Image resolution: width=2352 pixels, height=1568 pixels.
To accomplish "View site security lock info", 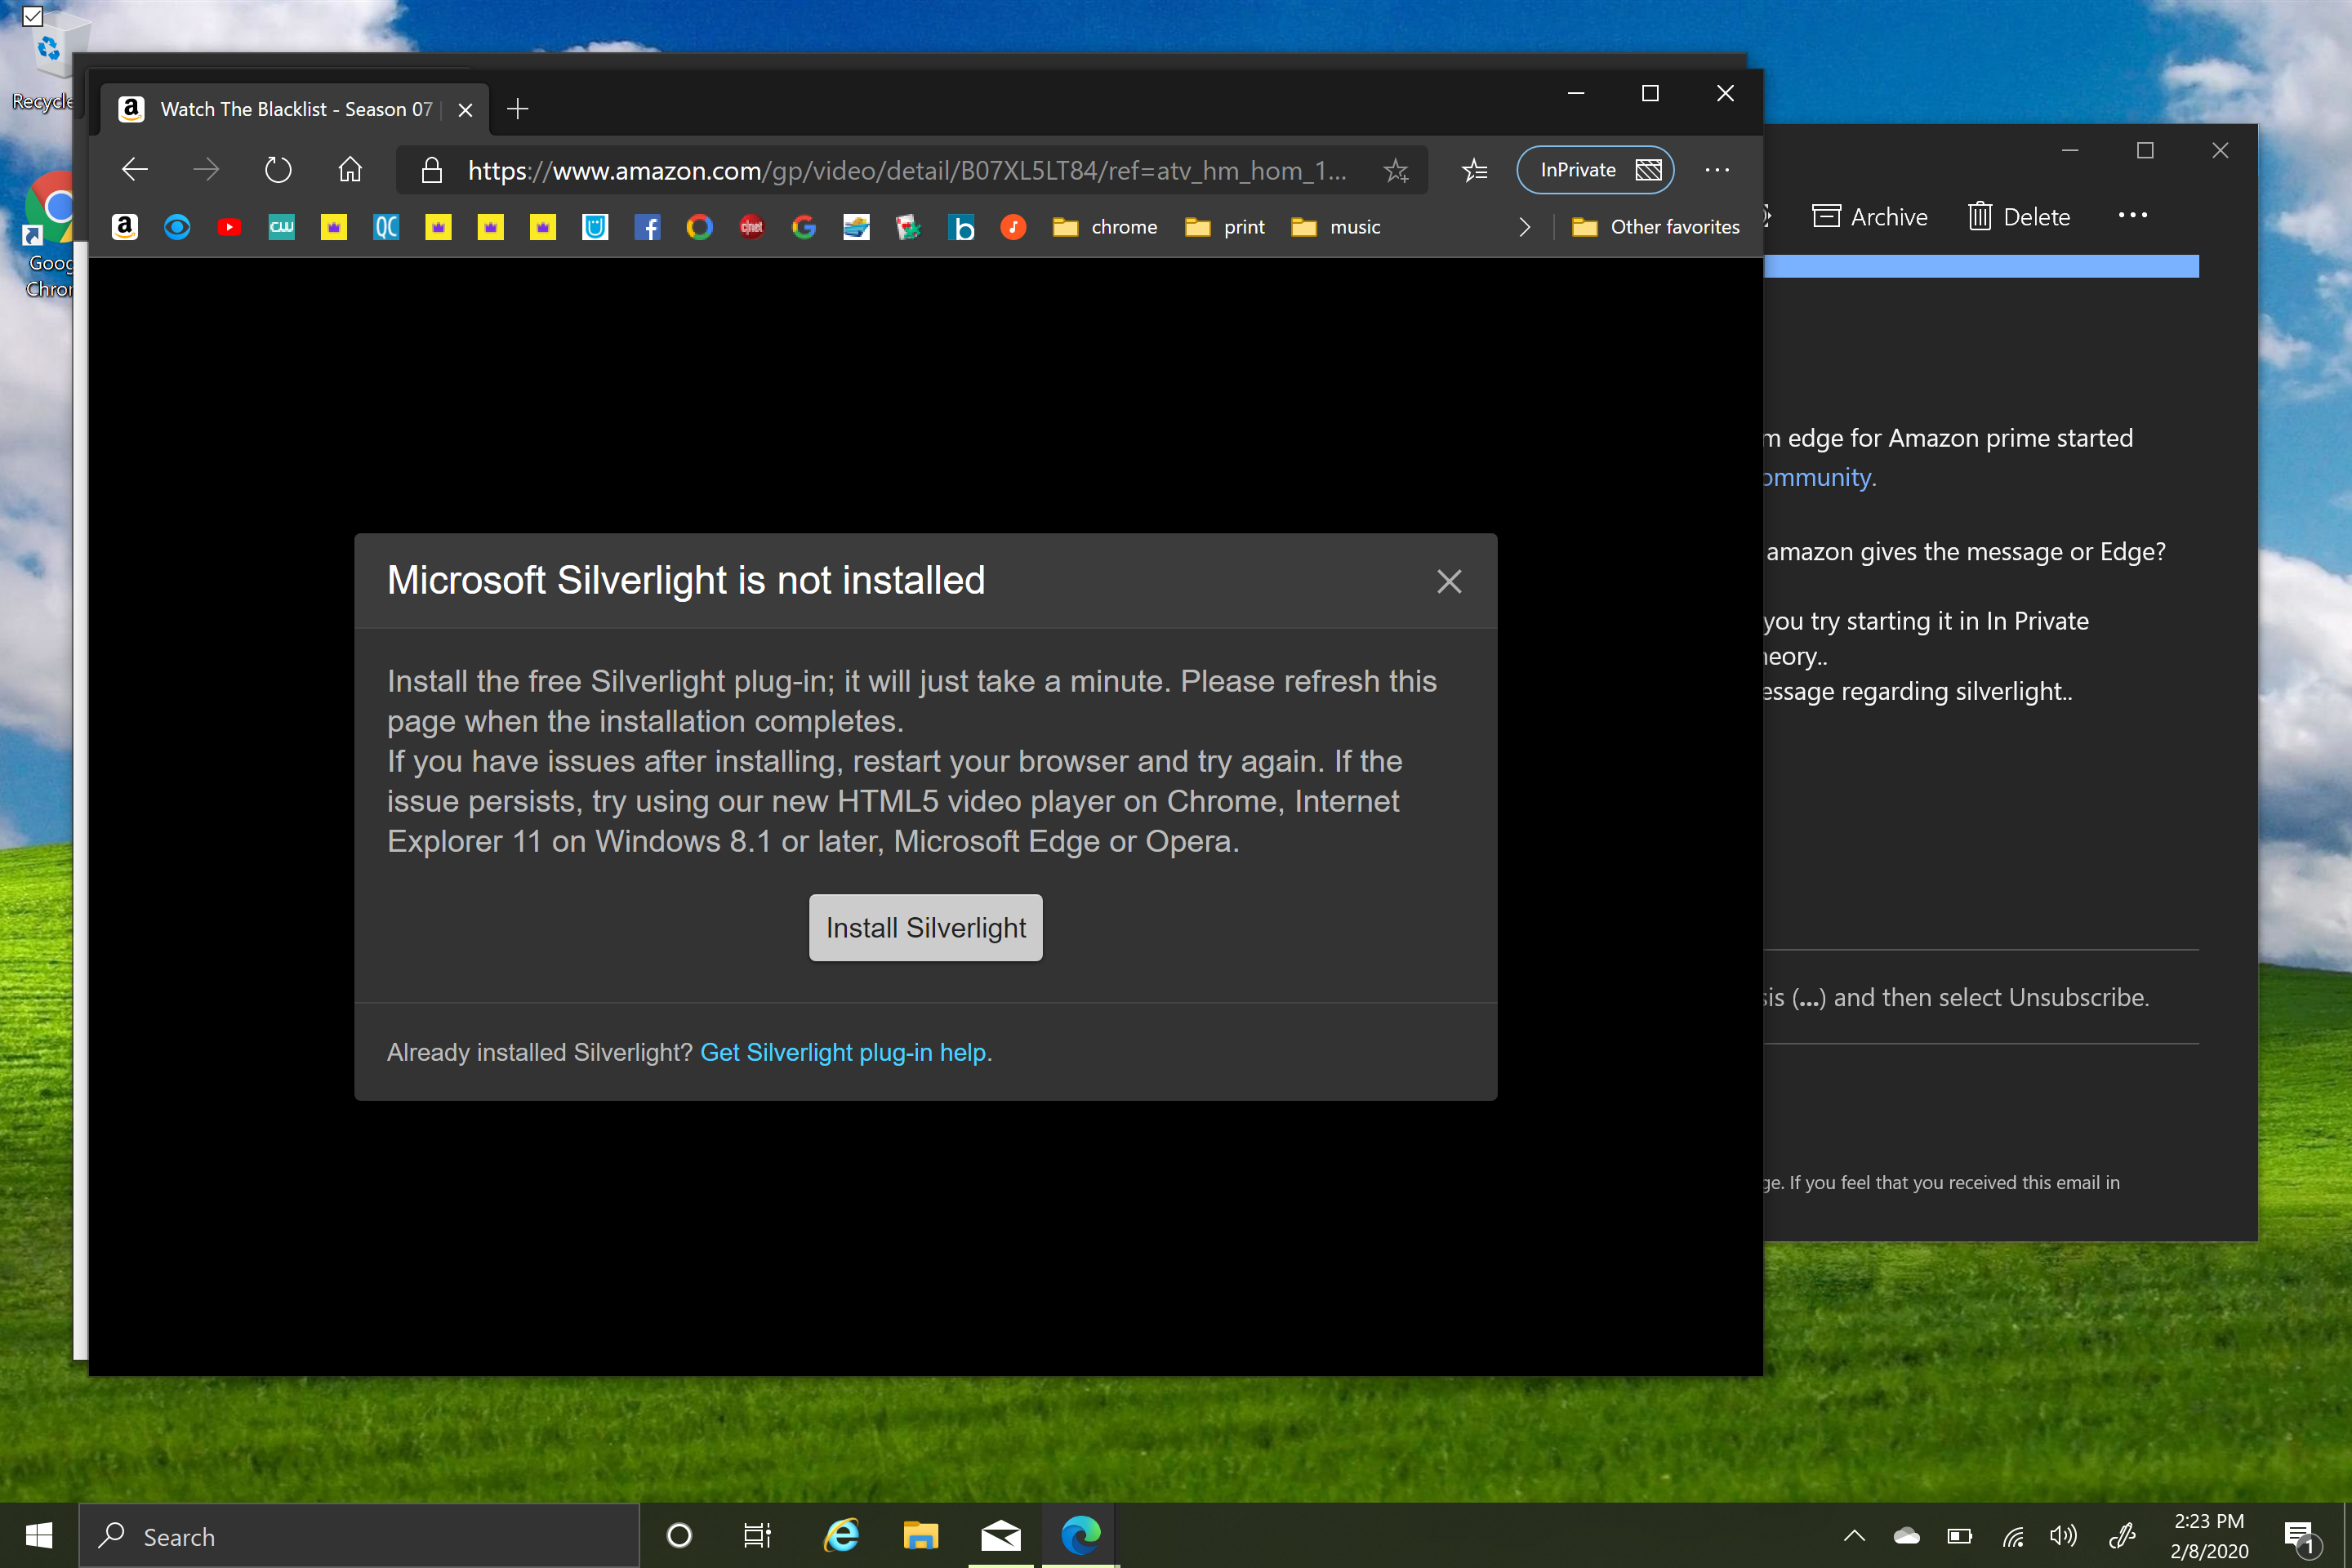I will (431, 170).
